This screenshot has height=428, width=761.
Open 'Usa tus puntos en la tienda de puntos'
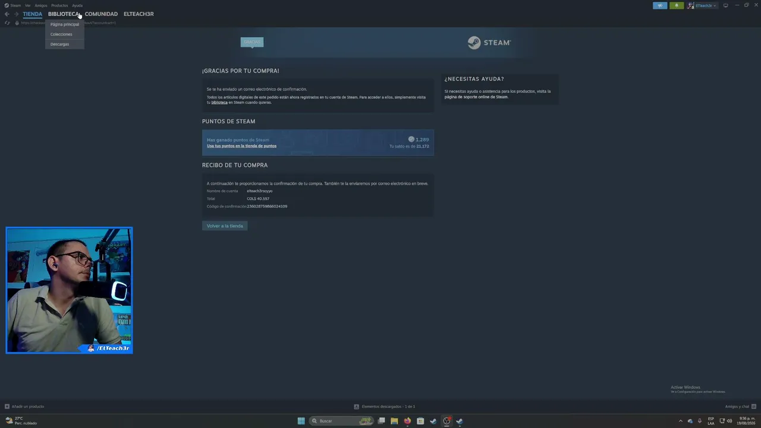point(241,146)
